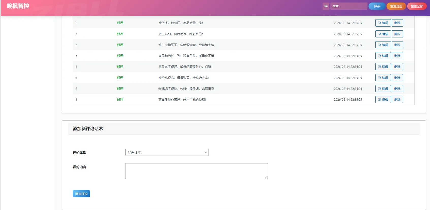Click the 重置选区 button
This screenshot has width=430, height=210.
396,6
